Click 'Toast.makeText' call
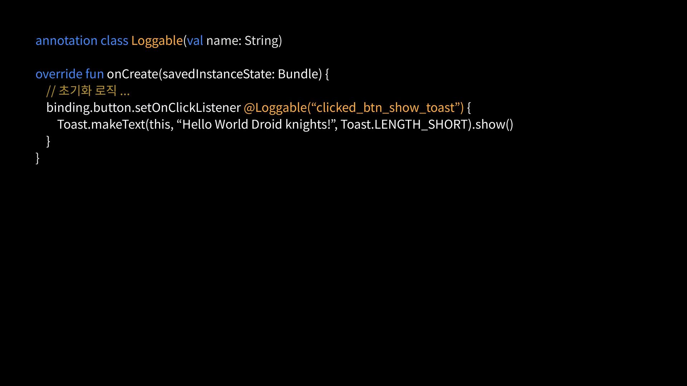Screen dimensions: 687x386 click(x=101, y=124)
